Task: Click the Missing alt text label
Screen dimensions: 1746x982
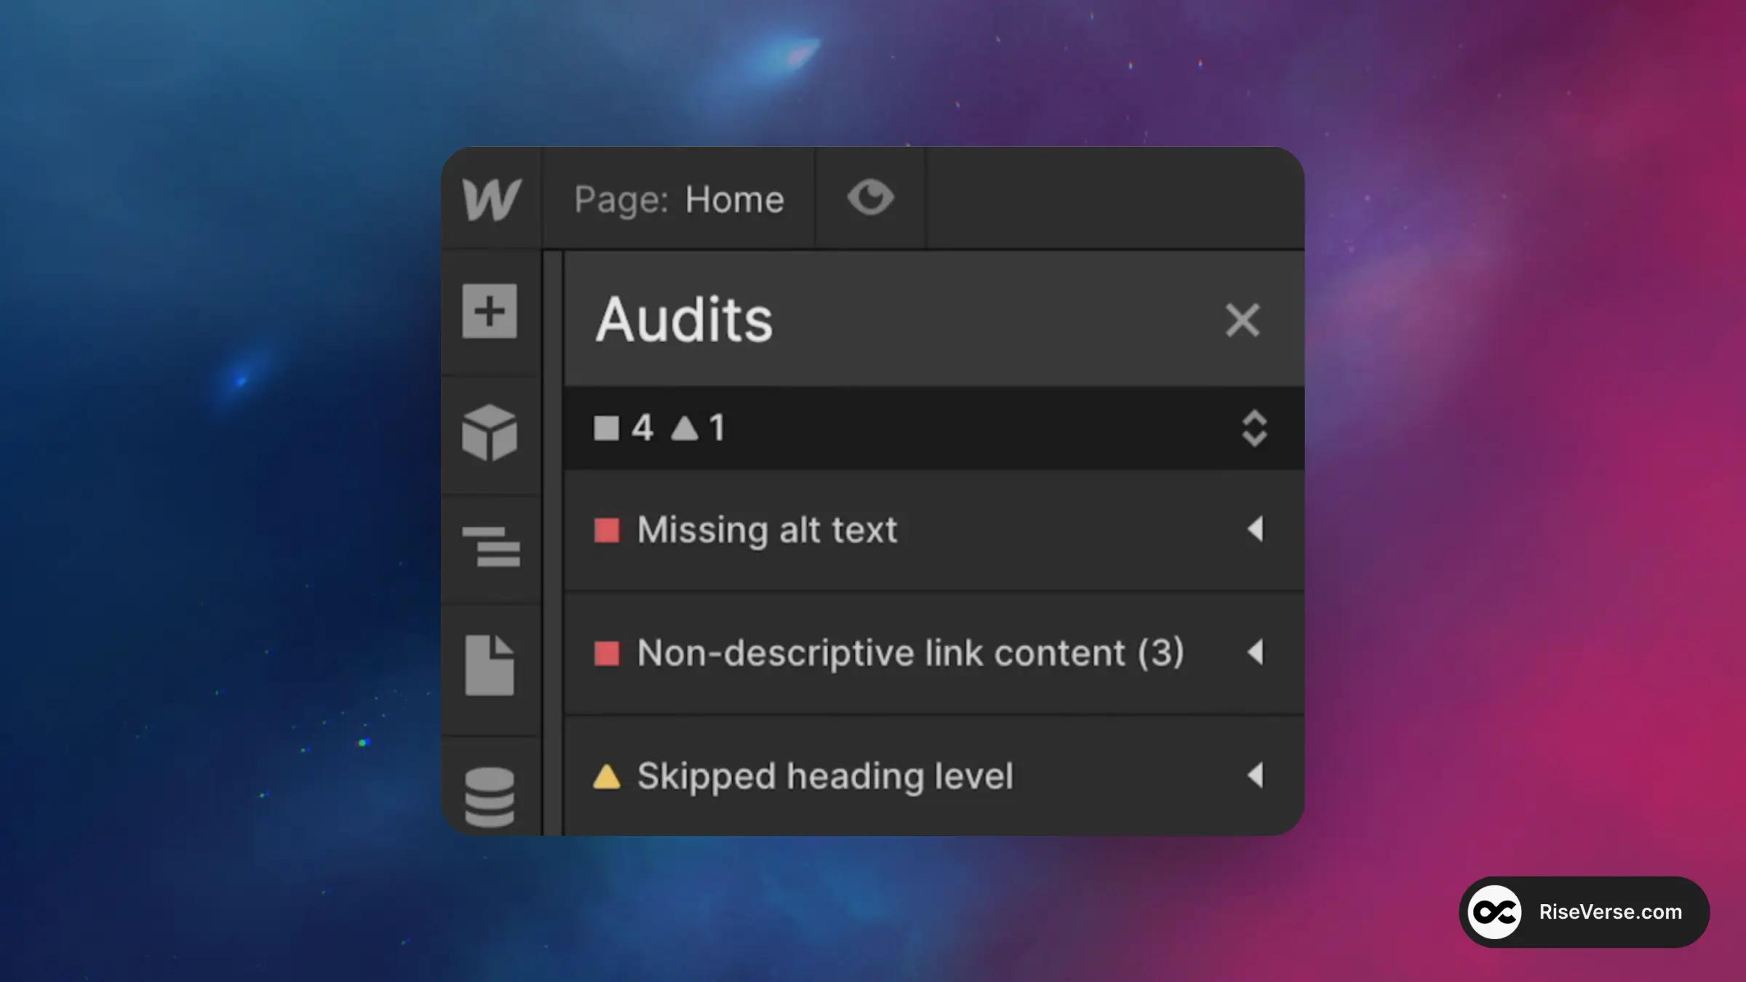Action: coord(767,530)
